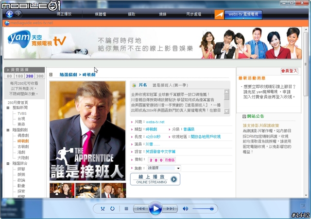Open the 同步處理 sync tab
311x219 pixels.
(x=194, y=14)
